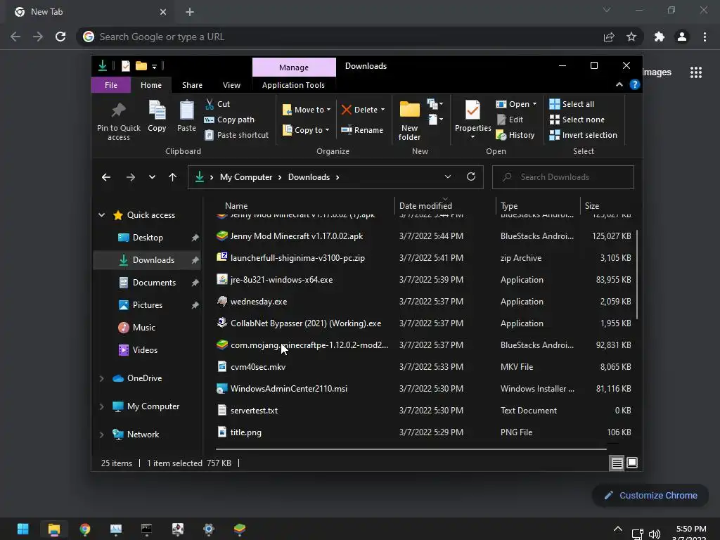Click BlueStacks icon in taskbar
The width and height of the screenshot is (720, 540).
click(x=240, y=529)
